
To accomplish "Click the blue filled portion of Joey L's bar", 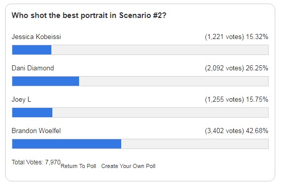I will click(32, 113).
